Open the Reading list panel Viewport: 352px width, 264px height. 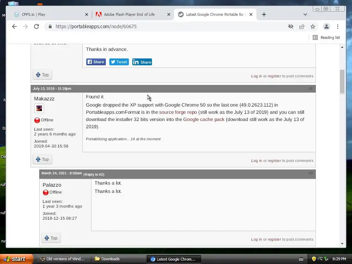(x=327, y=37)
